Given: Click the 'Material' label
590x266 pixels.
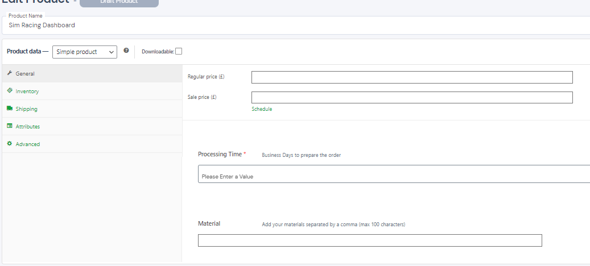Looking at the screenshot, I should [209, 223].
